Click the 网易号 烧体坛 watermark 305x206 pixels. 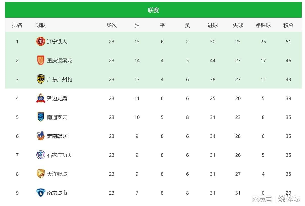point(276,199)
